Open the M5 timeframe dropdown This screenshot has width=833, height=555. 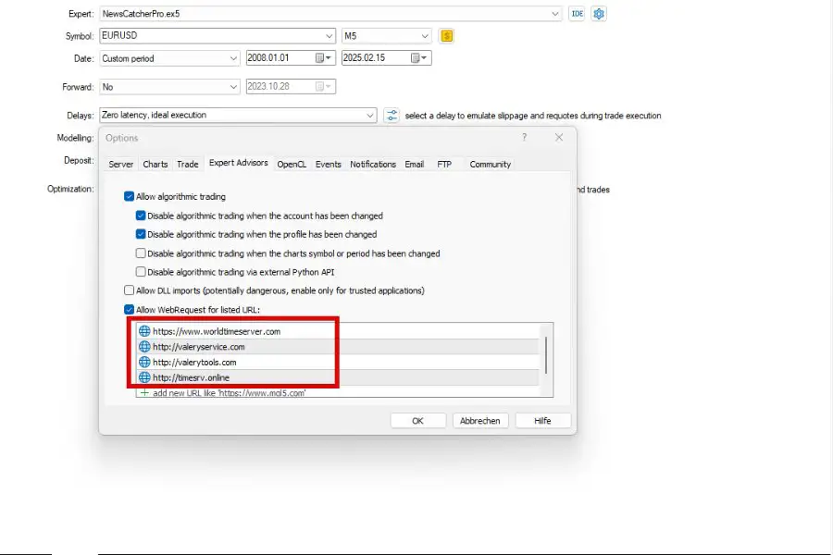click(x=424, y=36)
